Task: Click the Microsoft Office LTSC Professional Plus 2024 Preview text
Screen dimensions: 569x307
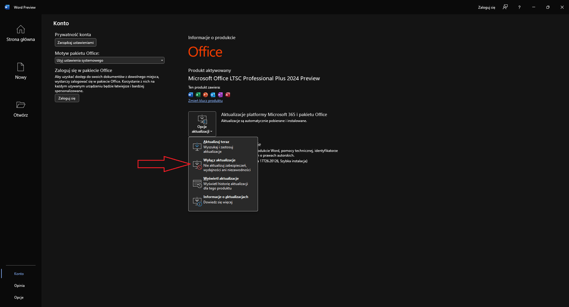Action: [254, 79]
